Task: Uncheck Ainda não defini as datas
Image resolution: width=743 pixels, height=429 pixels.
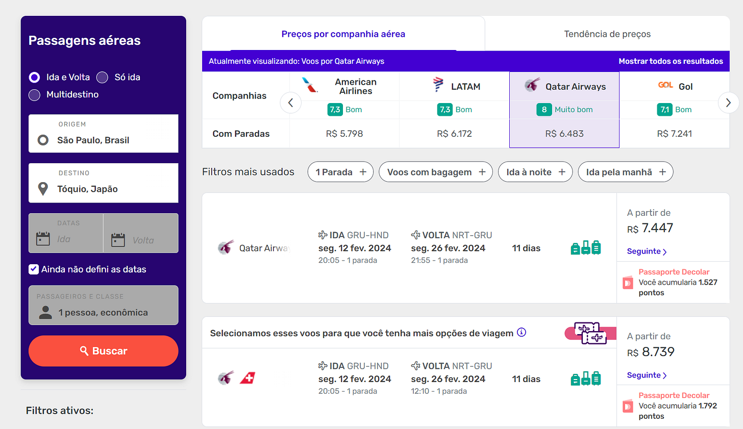Action: 34,269
